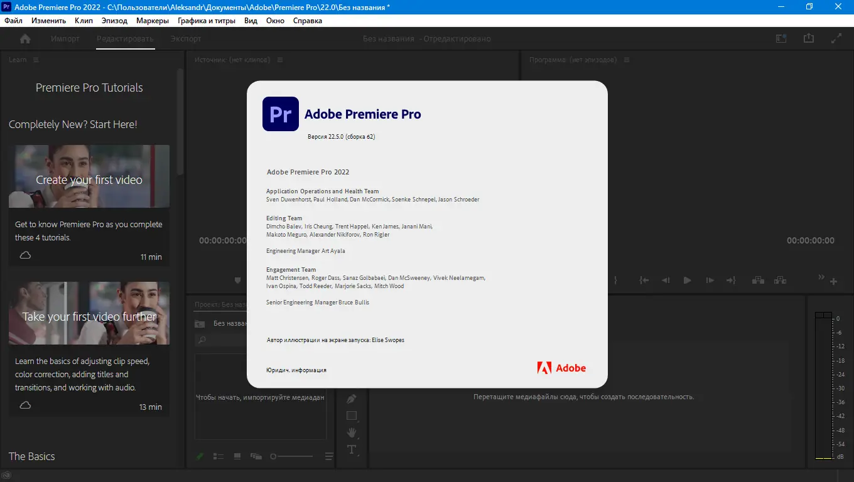Screen dimensions: 854x482
Task: Adjust the Project panel thumbnail zoom slider
Action: click(291, 456)
